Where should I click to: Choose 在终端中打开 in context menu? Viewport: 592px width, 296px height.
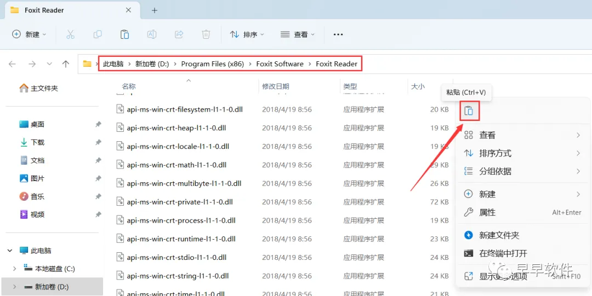click(x=522, y=253)
